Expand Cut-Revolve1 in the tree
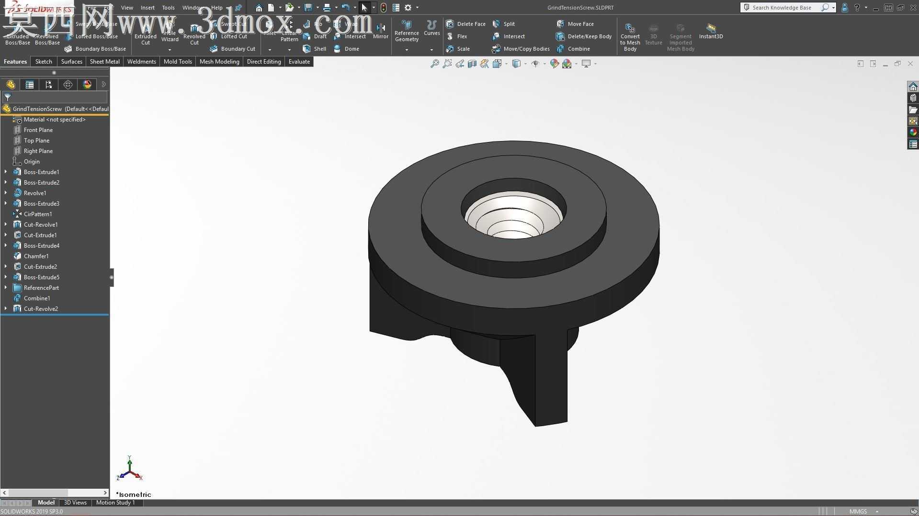919x516 pixels. click(6, 224)
